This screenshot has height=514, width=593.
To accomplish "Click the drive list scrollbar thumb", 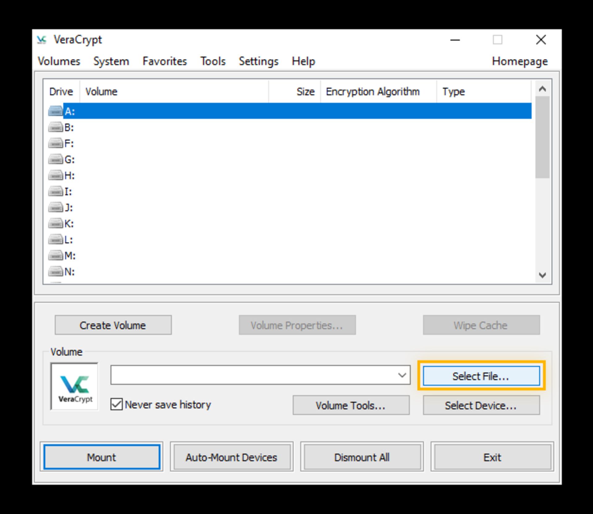I will coord(542,137).
